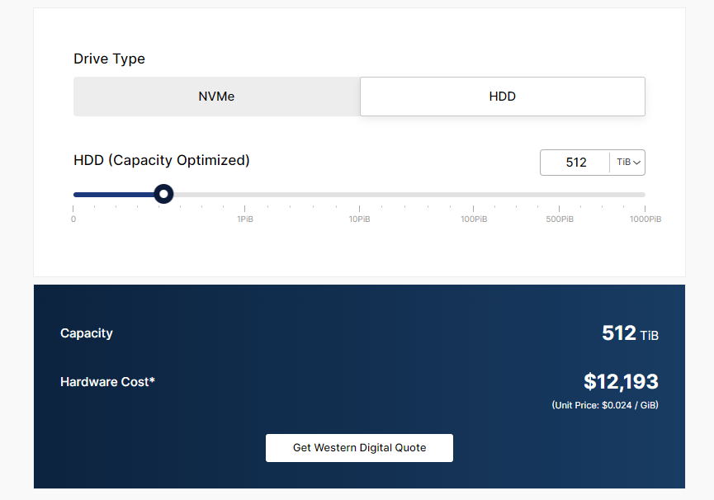Click the $12,193 hardware cost figure
714x500 pixels.
[x=621, y=381]
